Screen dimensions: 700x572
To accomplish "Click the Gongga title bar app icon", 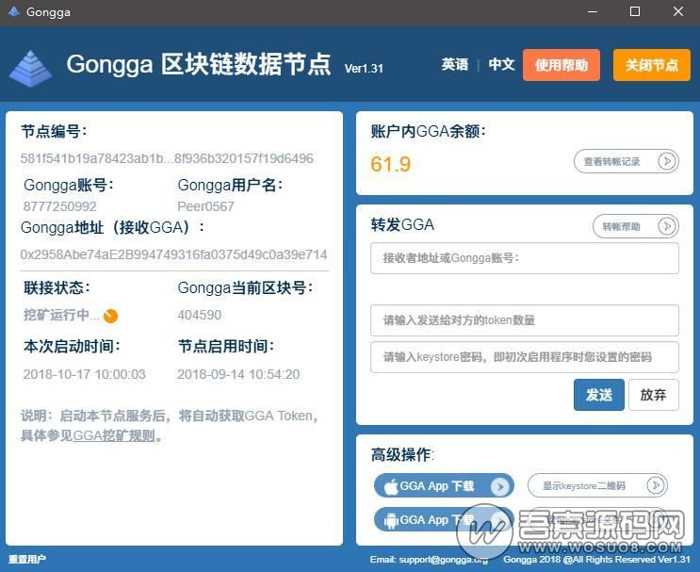I will (x=14, y=11).
